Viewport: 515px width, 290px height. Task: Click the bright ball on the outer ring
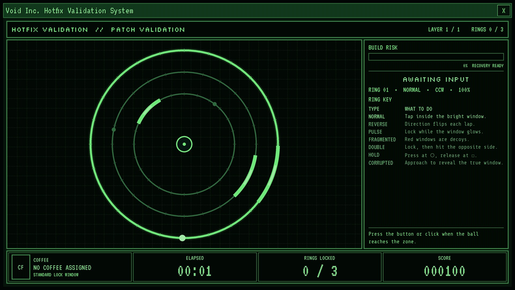pyautogui.click(x=182, y=238)
